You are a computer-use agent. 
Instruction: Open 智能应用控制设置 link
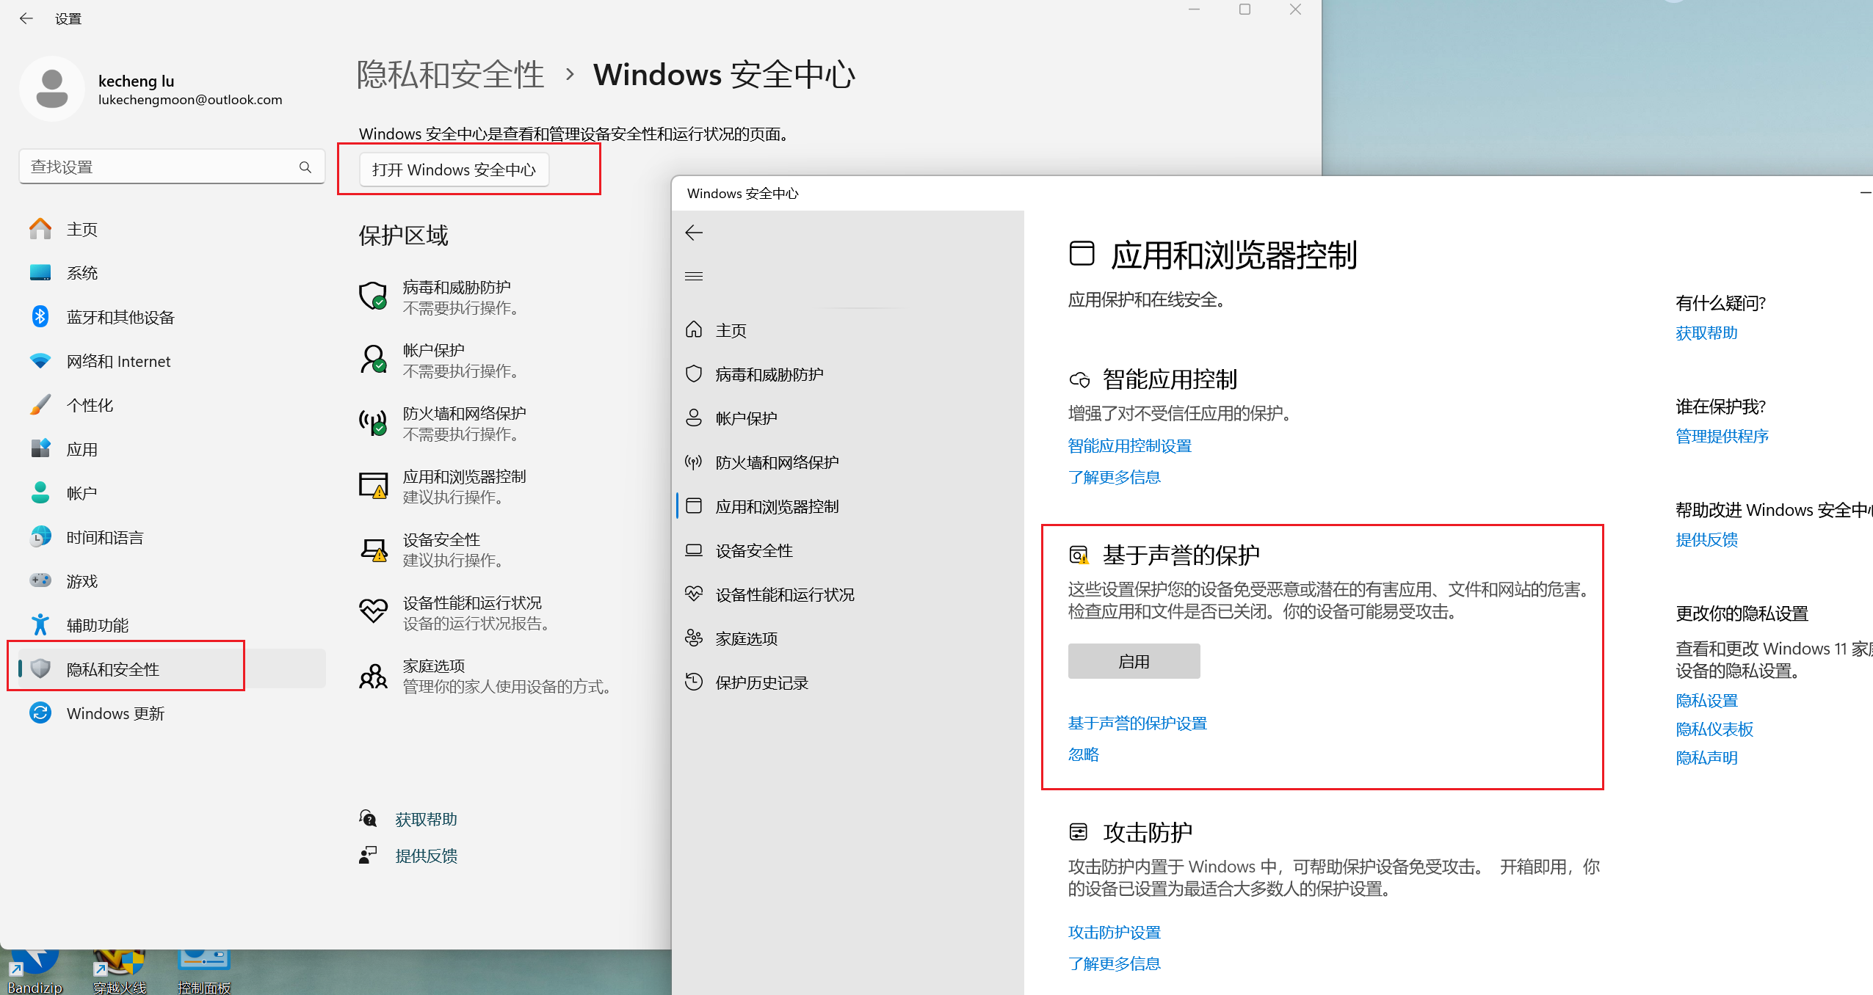pos(1129,446)
